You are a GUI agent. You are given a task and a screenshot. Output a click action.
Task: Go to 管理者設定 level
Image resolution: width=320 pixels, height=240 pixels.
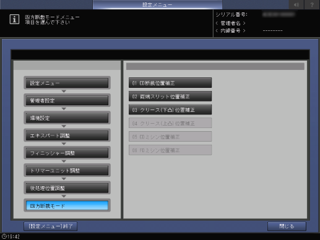67,100
